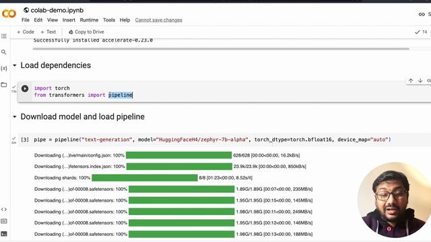The height and width of the screenshot is (242, 431).
Task: Click the Download model and load pipeline heading
Action: (82, 116)
